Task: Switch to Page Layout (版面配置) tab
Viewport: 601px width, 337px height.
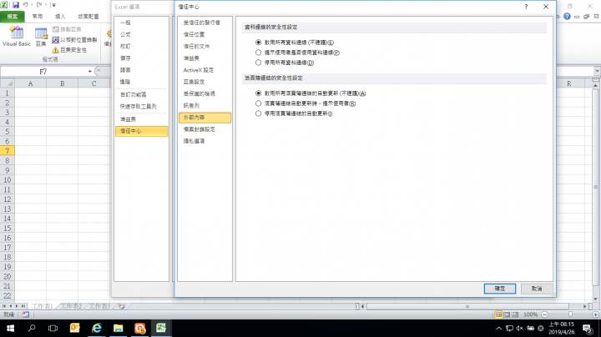Action: pyautogui.click(x=88, y=17)
